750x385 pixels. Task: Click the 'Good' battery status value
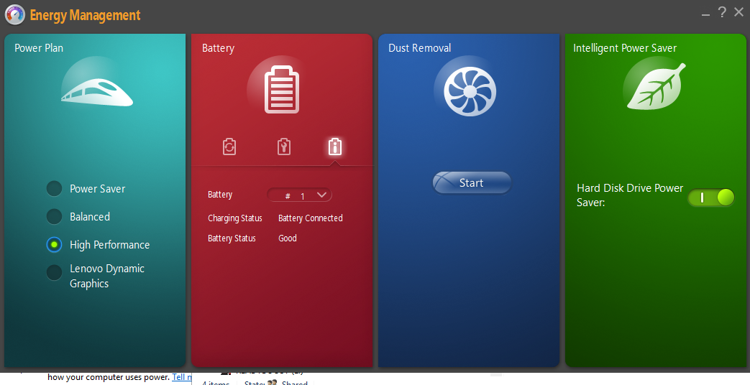tap(288, 238)
